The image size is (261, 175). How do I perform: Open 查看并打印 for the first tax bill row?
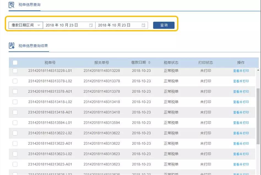pyautogui.click(x=241, y=70)
